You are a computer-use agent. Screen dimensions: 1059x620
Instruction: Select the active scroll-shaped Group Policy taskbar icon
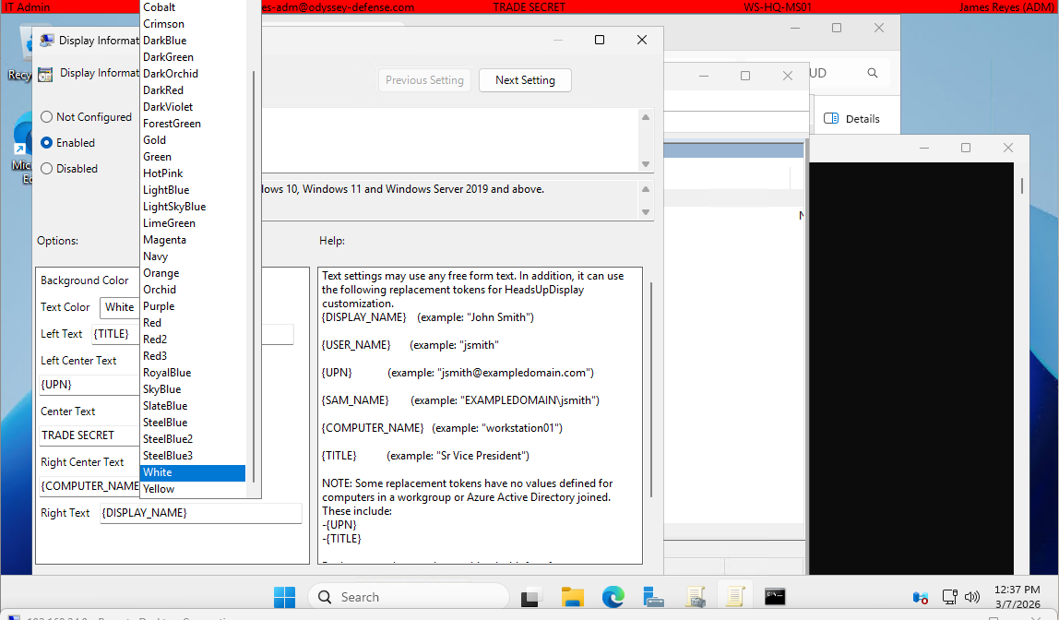click(x=735, y=596)
